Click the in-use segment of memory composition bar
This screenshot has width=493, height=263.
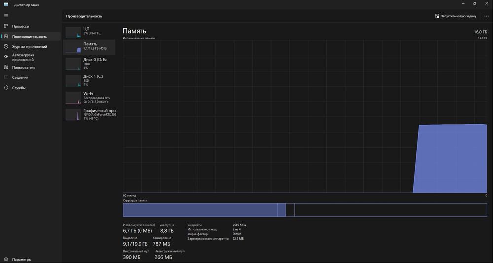click(200, 210)
